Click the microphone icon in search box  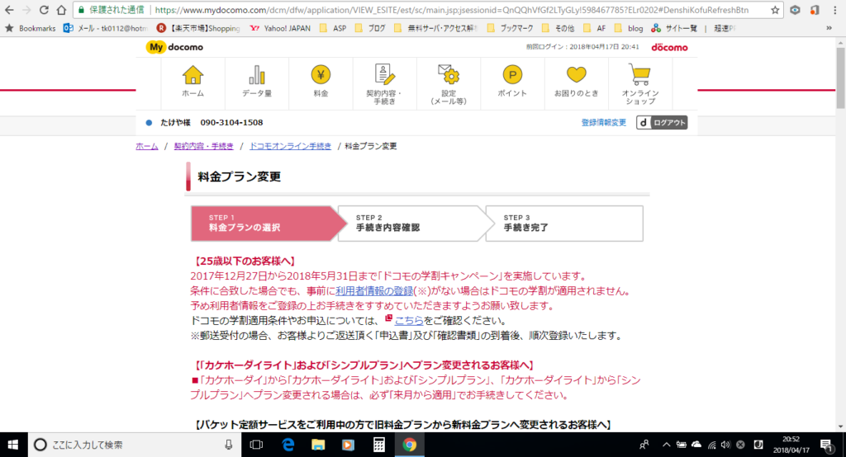229,445
